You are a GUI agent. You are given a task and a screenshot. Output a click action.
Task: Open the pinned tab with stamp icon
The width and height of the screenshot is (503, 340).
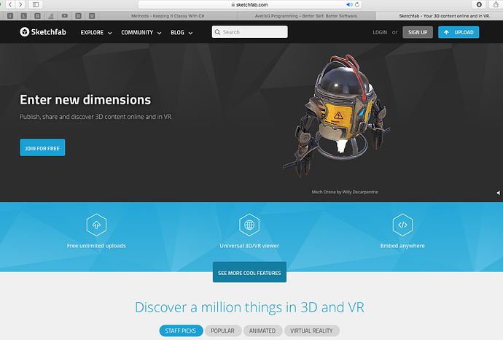[x=51, y=16]
